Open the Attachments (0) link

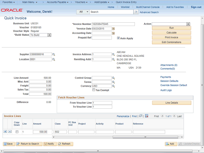click(169, 65)
